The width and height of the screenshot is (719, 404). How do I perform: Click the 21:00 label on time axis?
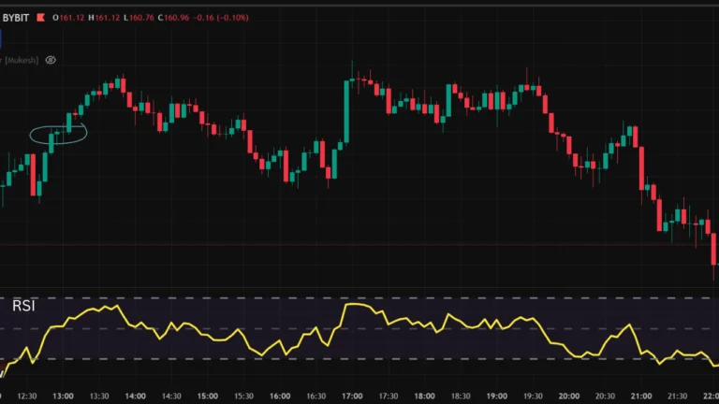(641, 396)
